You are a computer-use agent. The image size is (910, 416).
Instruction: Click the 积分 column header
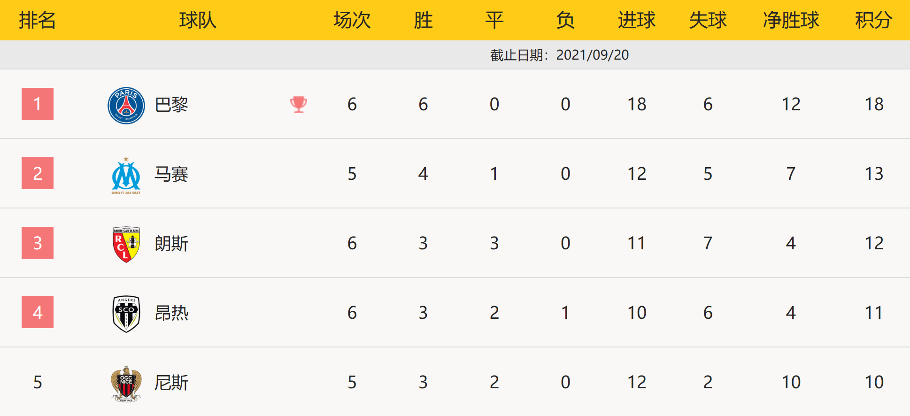(x=873, y=20)
